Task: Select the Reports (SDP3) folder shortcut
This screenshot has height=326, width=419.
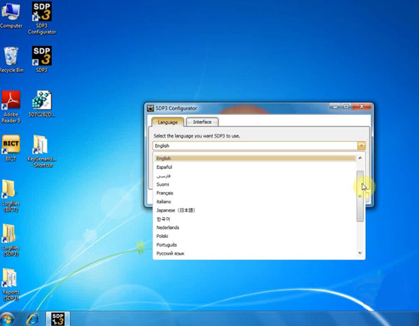Action: (x=10, y=285)
